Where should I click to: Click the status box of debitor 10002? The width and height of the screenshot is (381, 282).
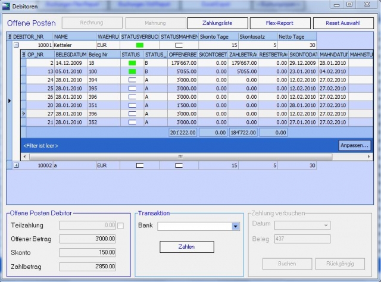[x=140, y=165]
